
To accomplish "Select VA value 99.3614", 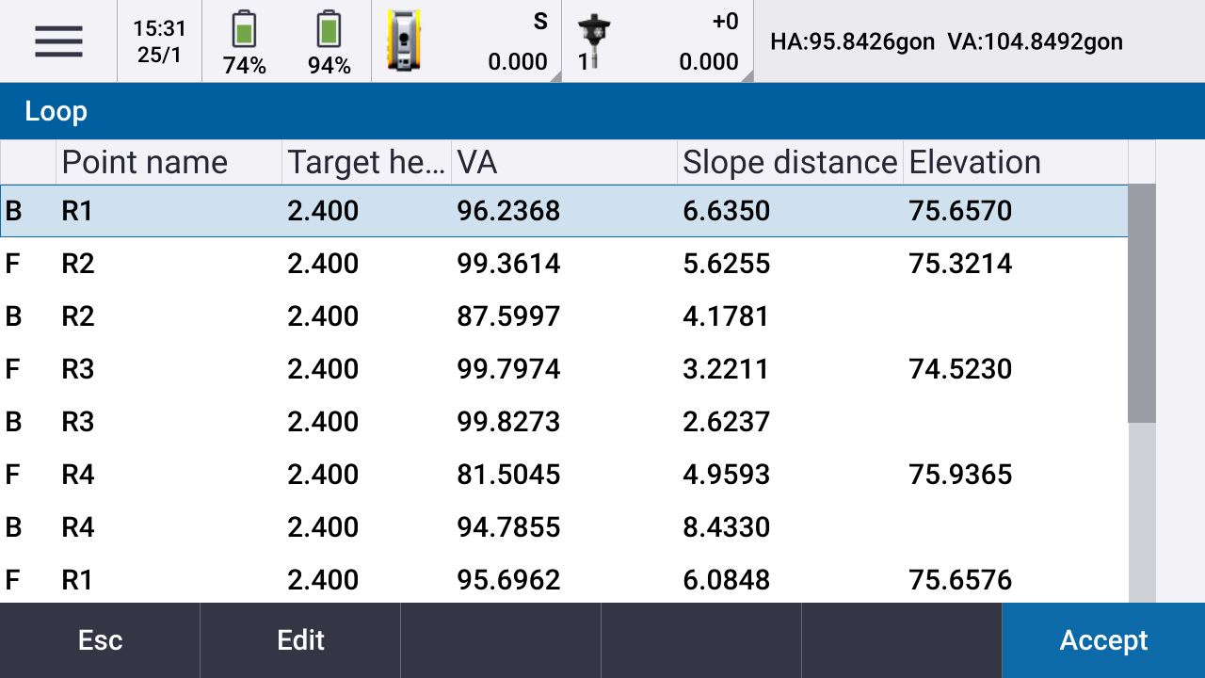I will 508,264.
